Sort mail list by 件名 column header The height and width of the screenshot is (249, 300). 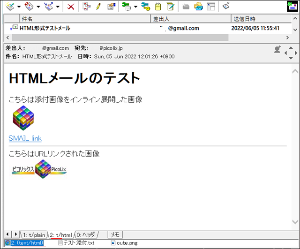coord(85,19)
